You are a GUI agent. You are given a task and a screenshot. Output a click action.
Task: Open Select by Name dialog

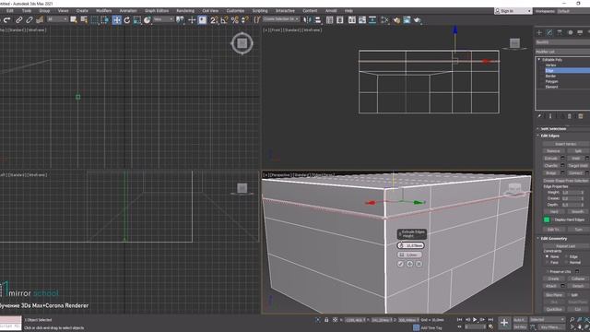(x=84, y=20)
